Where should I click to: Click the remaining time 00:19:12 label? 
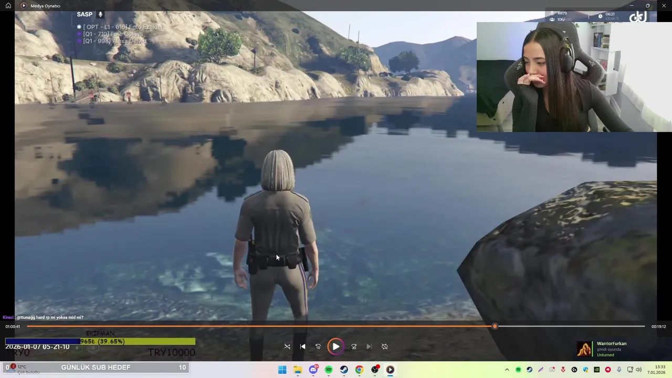[x=659, y=327]
